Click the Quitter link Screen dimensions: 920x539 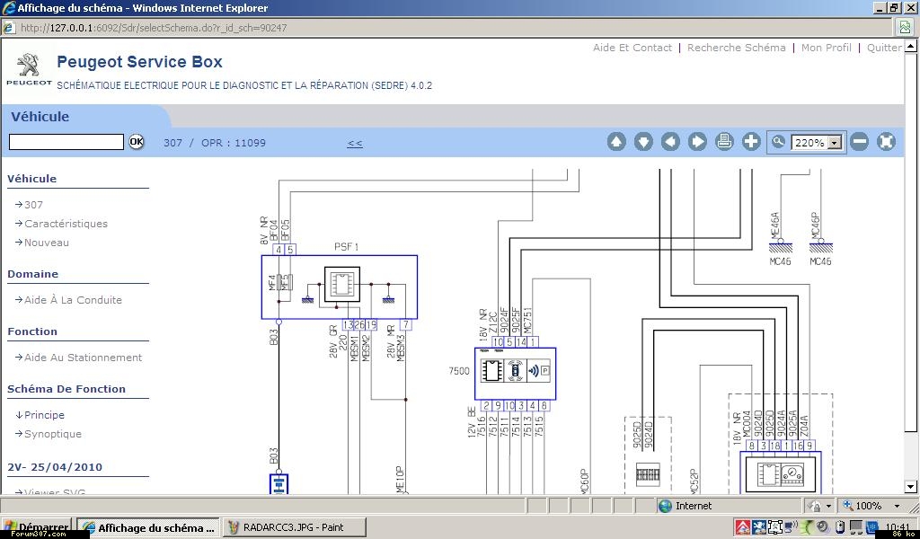click(884, 48)
